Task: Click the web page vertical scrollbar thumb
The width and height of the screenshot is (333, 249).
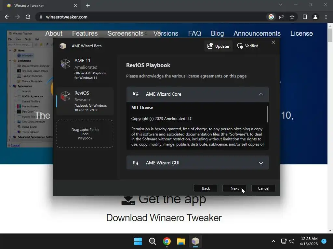Action: 330,35
